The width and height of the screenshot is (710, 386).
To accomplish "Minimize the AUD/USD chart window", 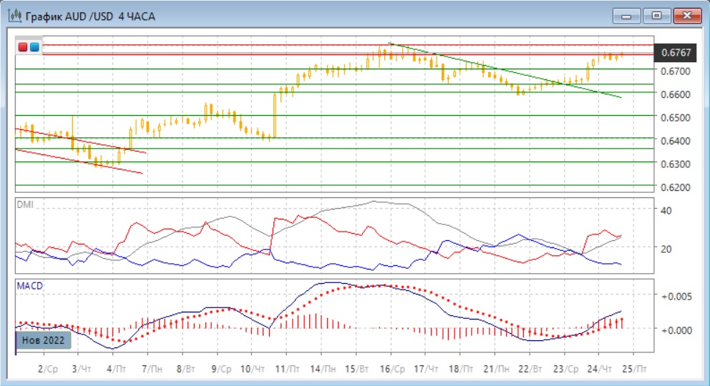I will 628,15.
